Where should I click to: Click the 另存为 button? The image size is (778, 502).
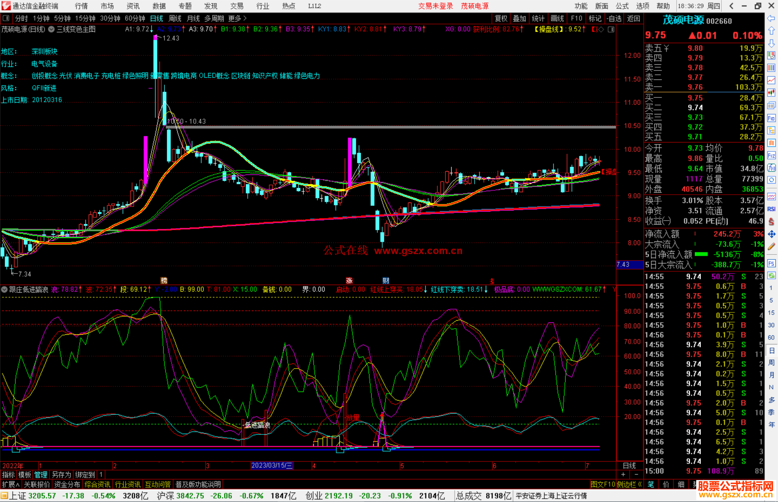click(x=62, y=475)
